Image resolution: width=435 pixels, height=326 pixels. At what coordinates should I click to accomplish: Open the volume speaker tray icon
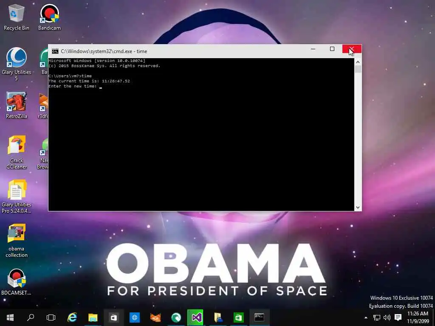pyautogui.click(x=387, y=318)
